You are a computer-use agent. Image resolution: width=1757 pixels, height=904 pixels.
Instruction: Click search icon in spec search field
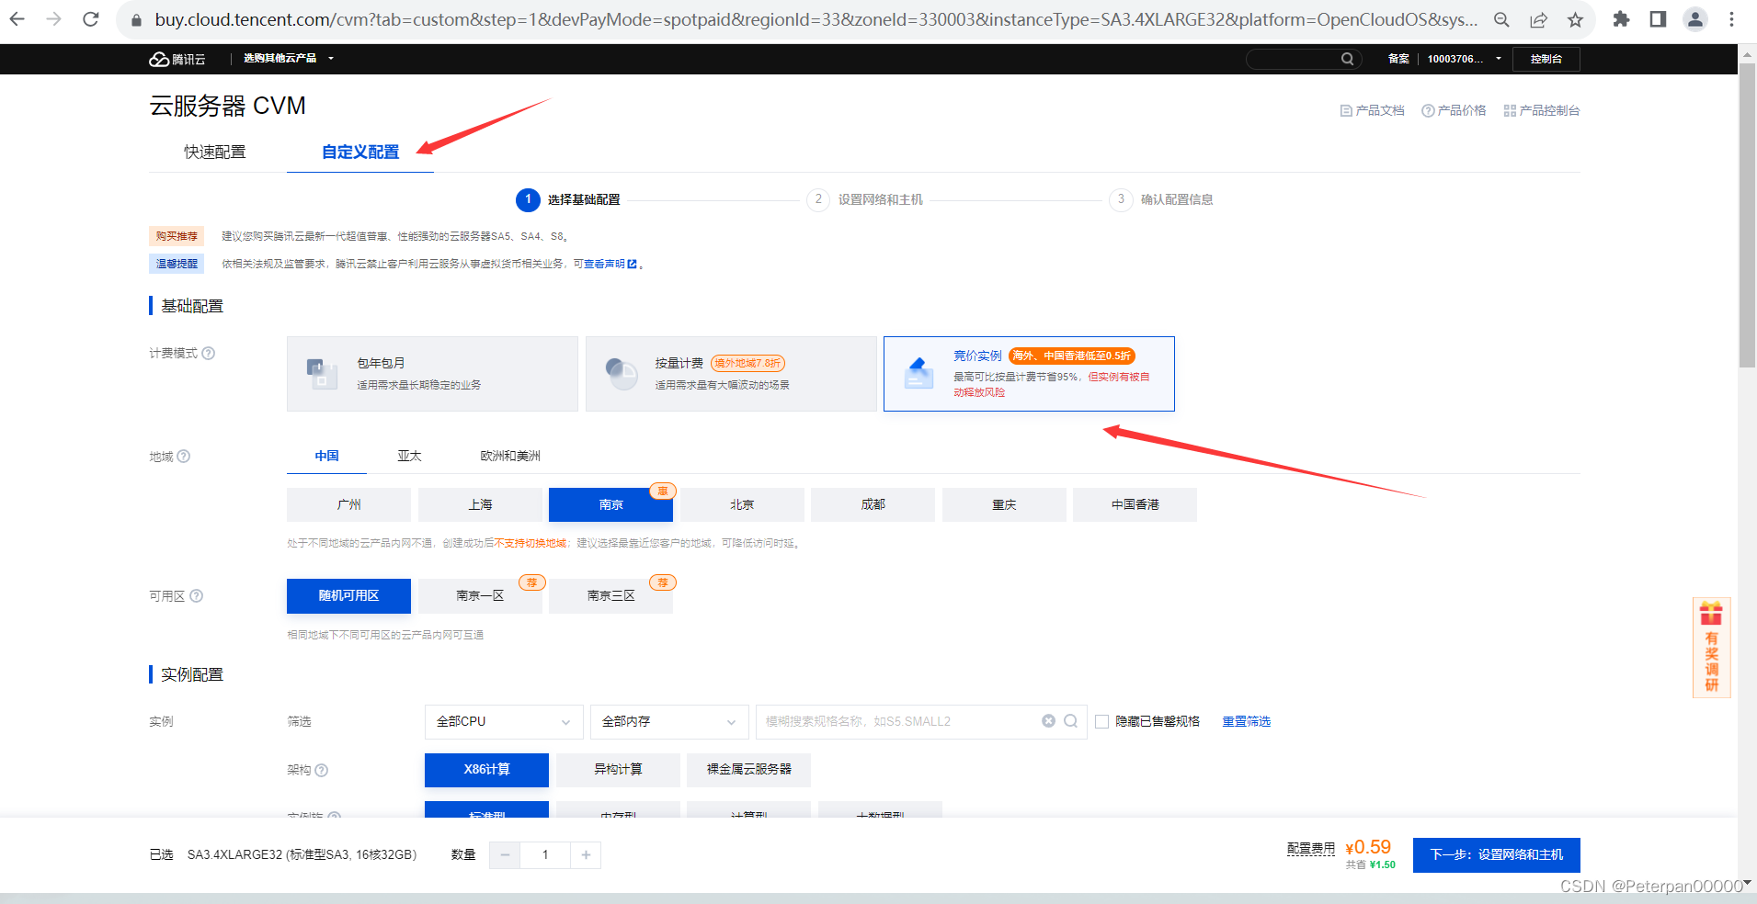[1071, 721]
